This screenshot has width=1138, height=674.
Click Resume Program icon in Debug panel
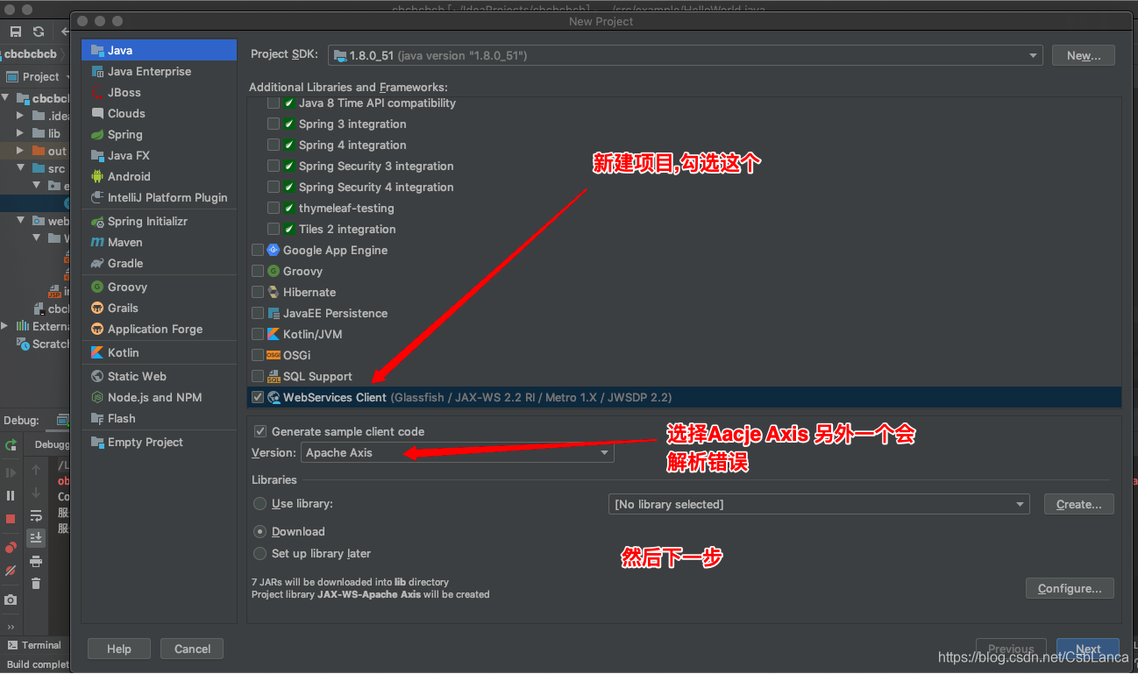(11, 473)
